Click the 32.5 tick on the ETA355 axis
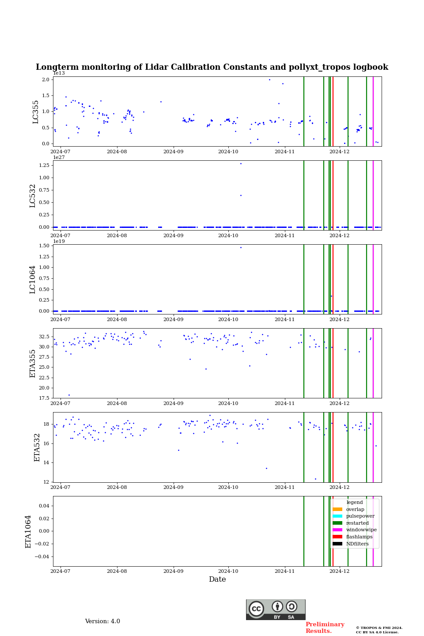Viewport: 424px width, 636px height. click(44, 337)
